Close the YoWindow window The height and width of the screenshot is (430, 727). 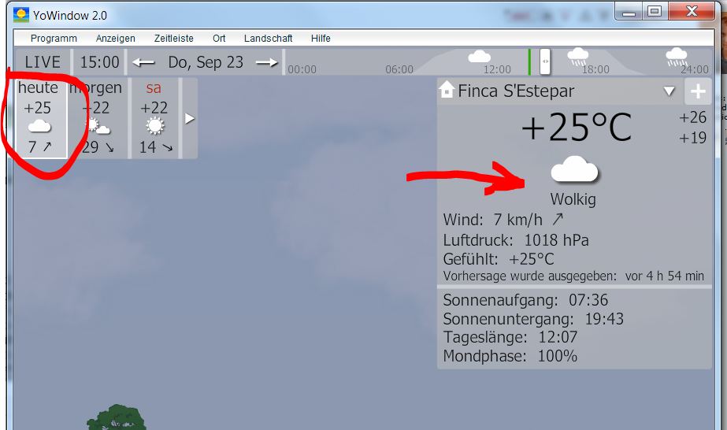[692, 12]
